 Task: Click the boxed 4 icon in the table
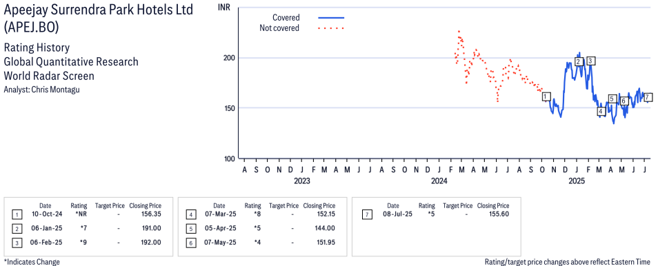click(190, 215)
